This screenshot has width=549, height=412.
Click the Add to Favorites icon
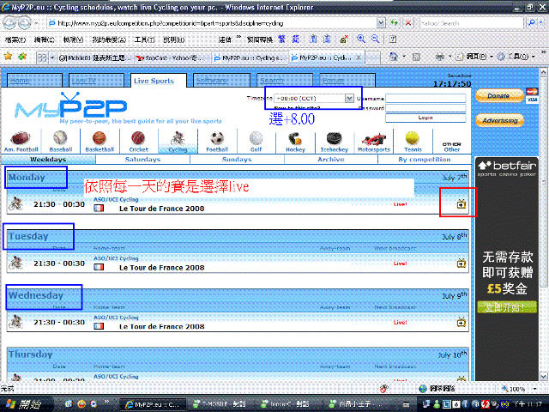22,57
